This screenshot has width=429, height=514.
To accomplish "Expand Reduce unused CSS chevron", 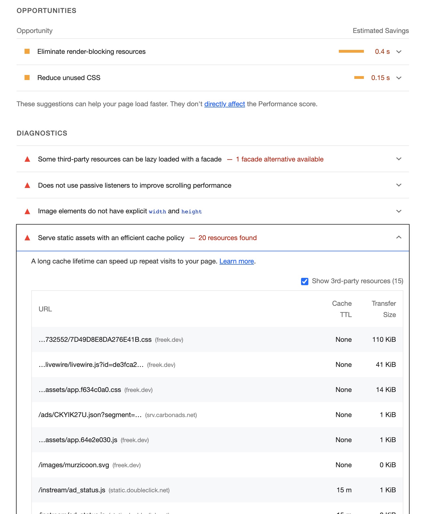I will point(399,78).
